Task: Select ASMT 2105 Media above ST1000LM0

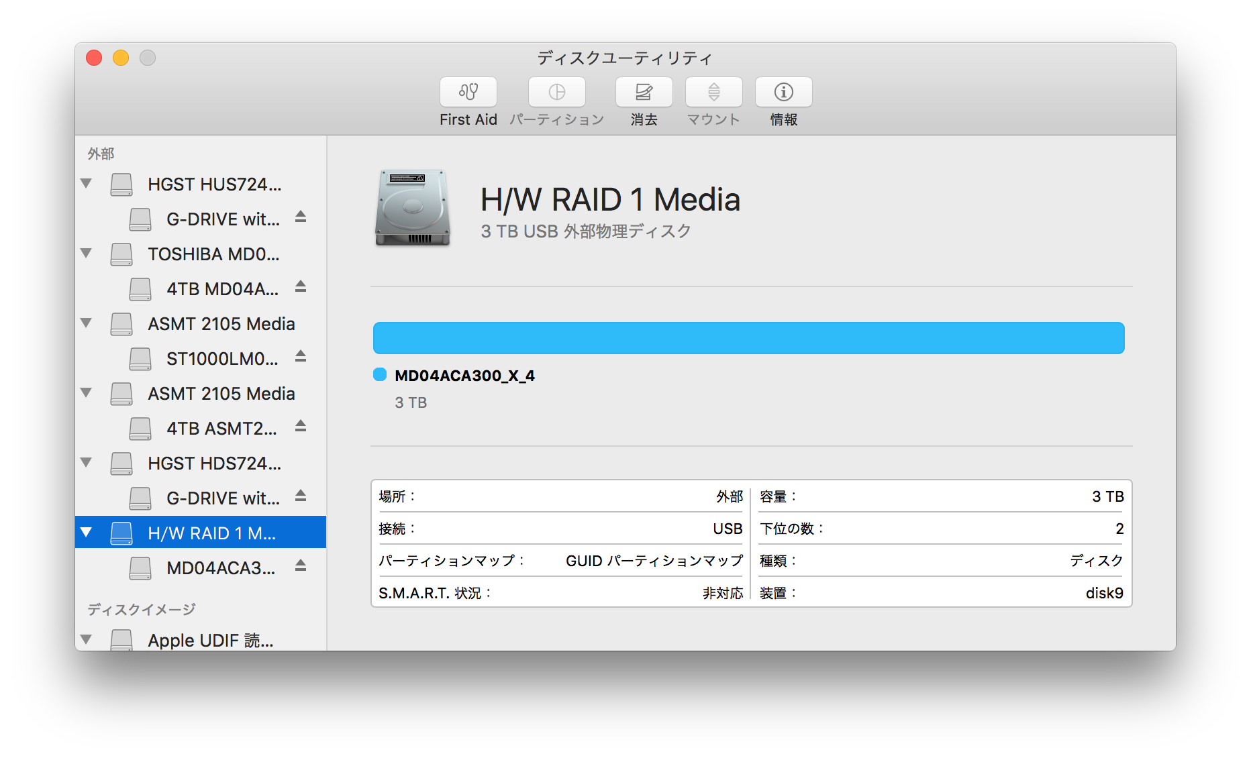Action: pyautogui.click(x=201, y=324)
